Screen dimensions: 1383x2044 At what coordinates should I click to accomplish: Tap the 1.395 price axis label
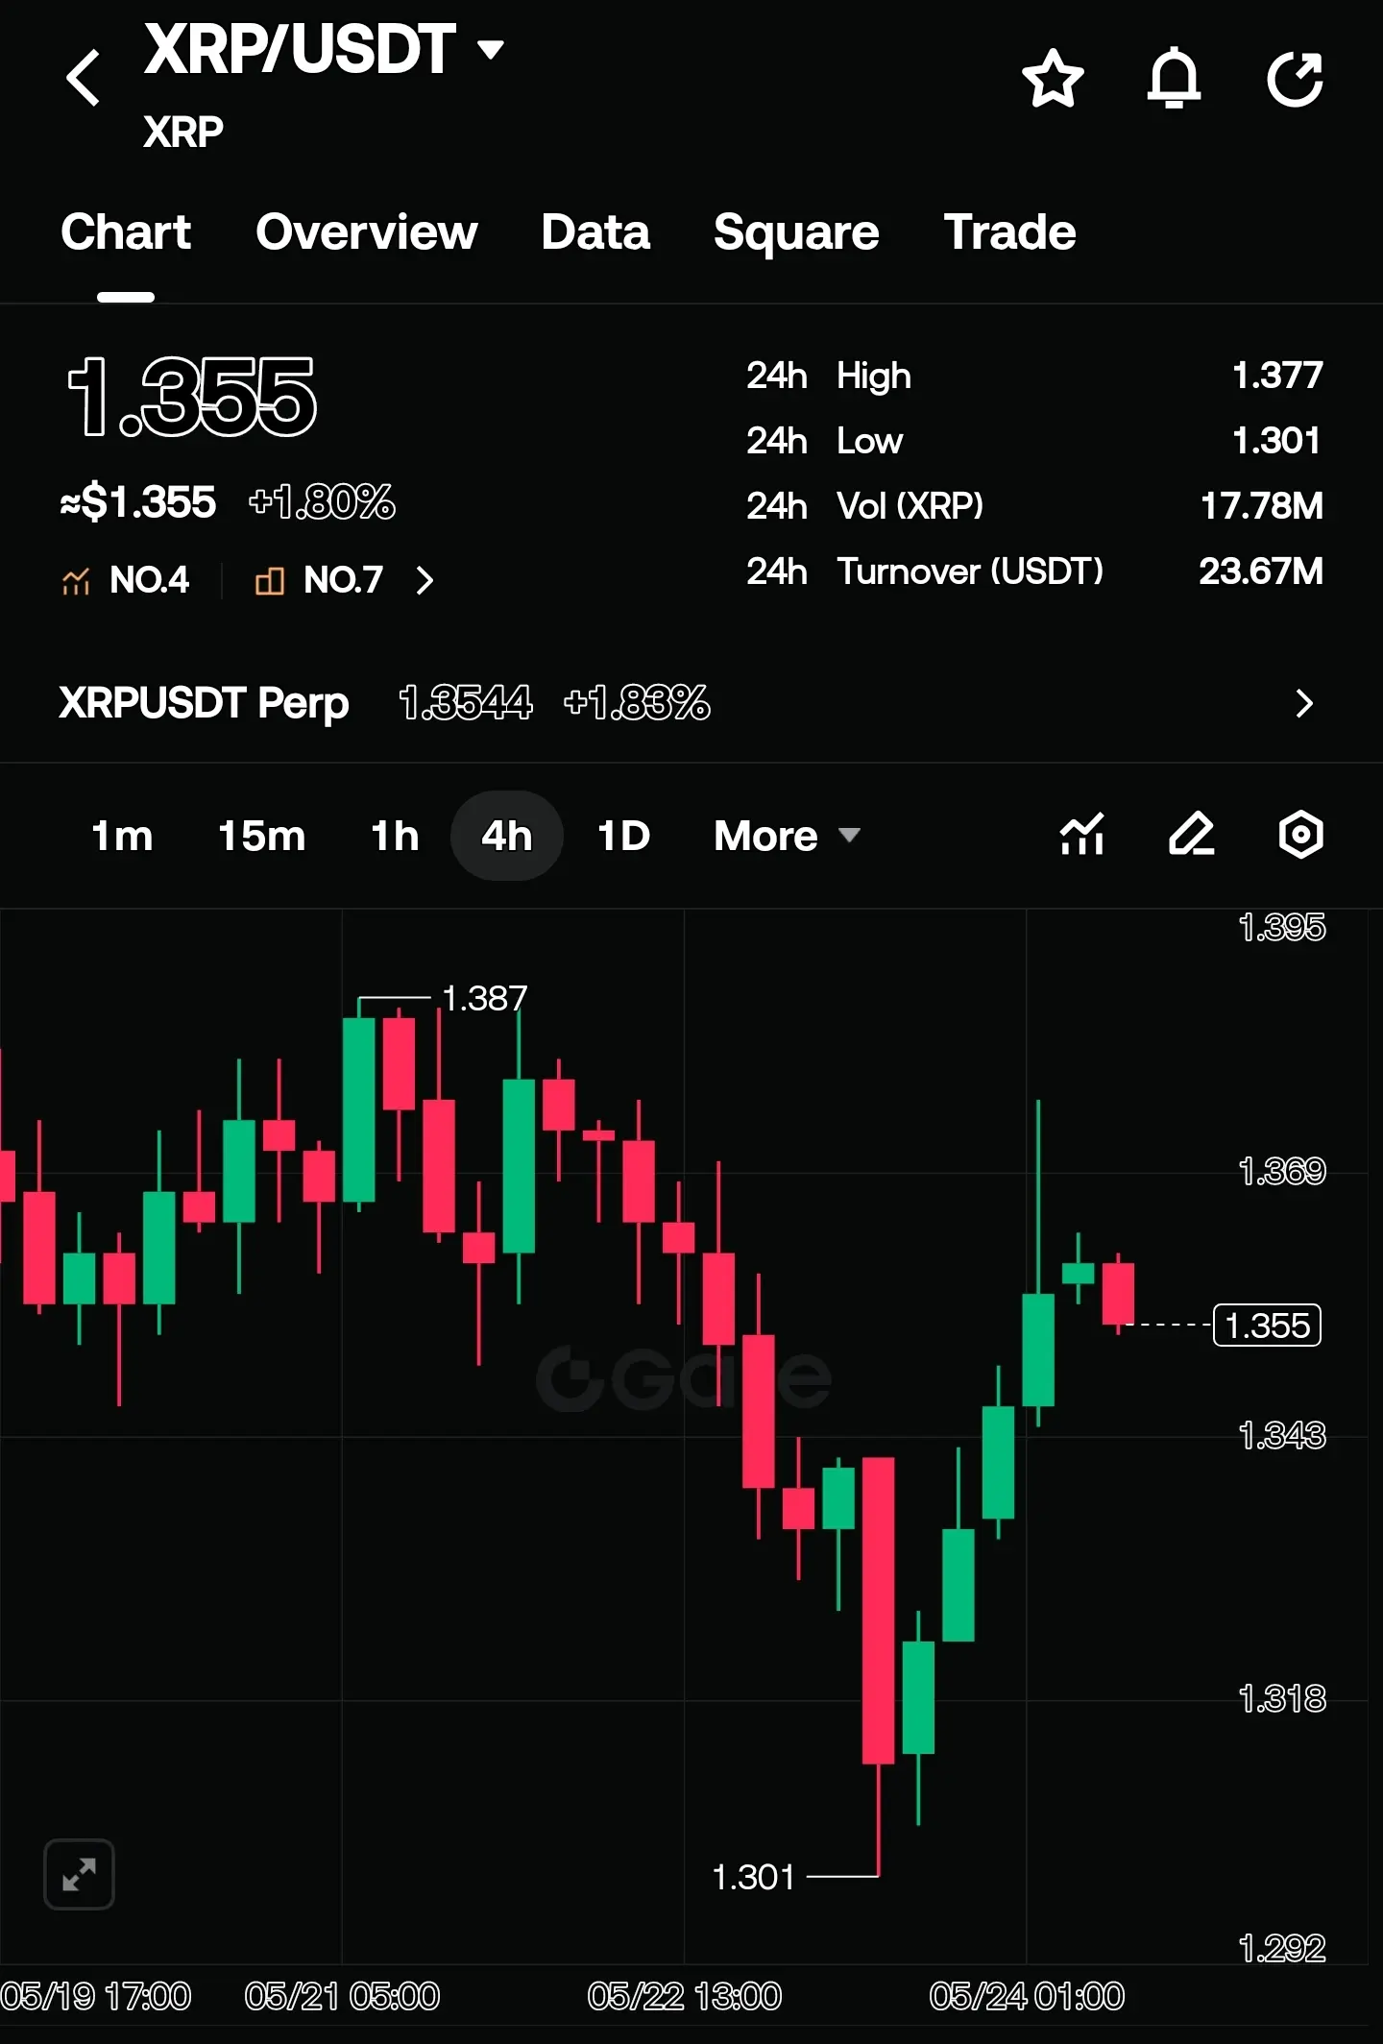tap(1282, 928)
